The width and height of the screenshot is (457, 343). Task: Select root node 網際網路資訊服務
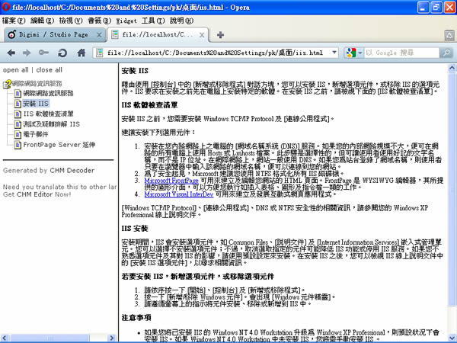click(37, 84)
